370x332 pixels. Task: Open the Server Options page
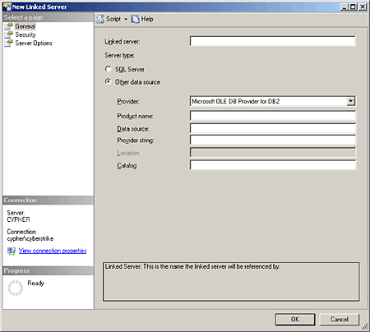click(34, 44)
